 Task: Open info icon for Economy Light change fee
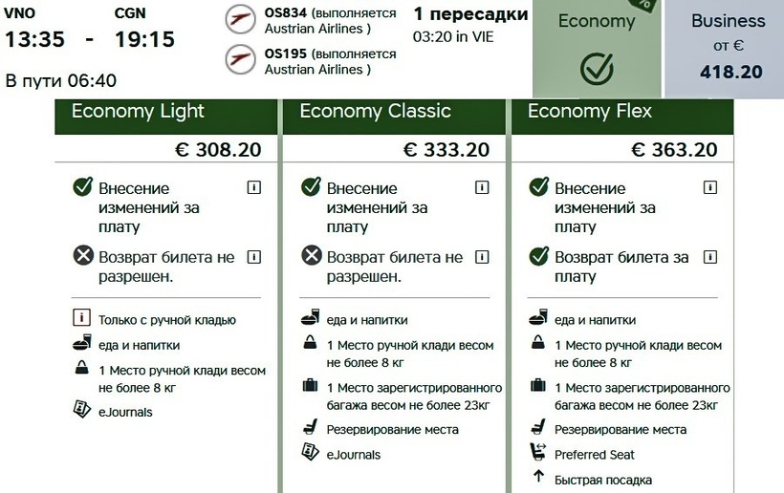coord(254,187)
